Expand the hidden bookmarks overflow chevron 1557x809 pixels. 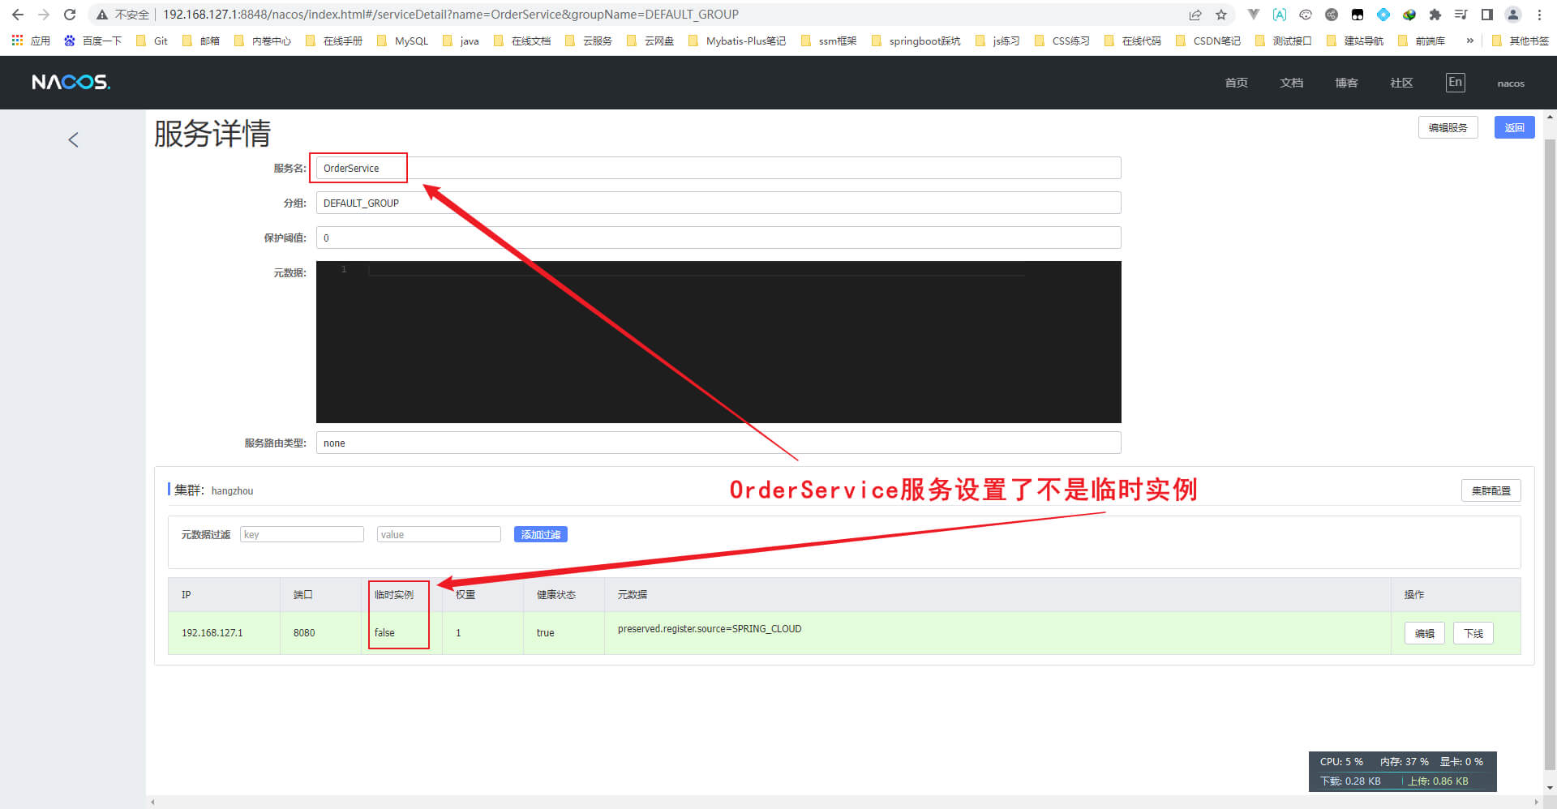pos(1469,41)
